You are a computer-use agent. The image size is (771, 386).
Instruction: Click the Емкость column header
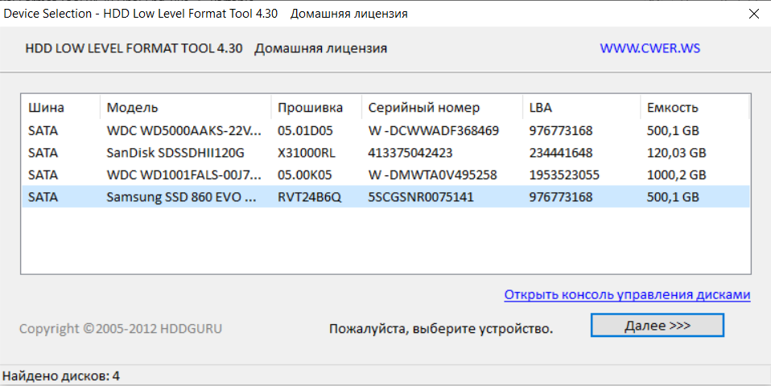click(695, 108)
